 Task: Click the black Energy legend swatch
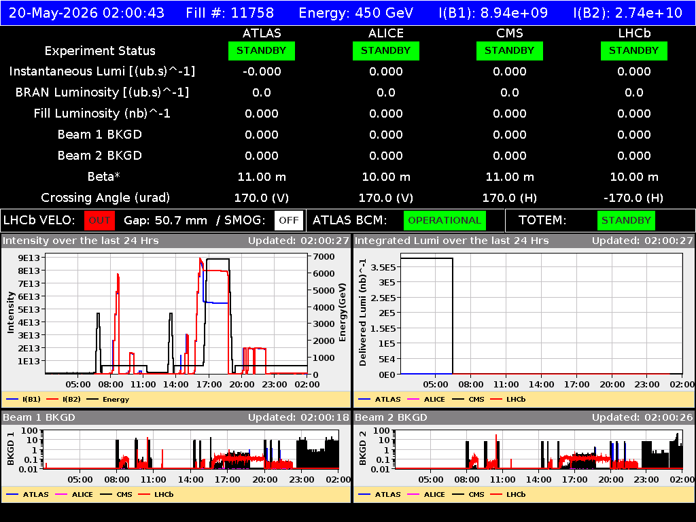click(x=92, y=399)
